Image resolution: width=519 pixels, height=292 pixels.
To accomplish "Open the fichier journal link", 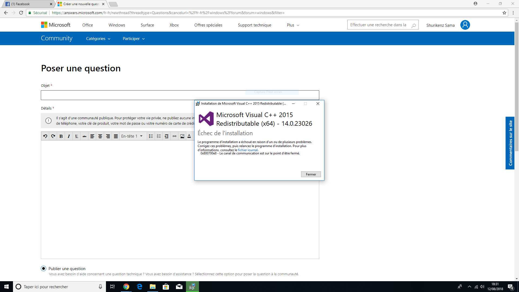I will tap(248, 150).
